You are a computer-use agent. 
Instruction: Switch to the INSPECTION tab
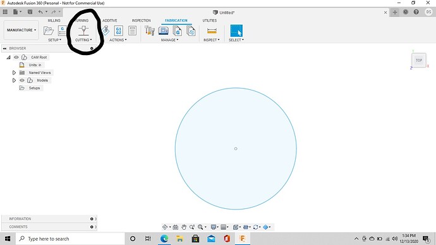[x=142, y=20]
